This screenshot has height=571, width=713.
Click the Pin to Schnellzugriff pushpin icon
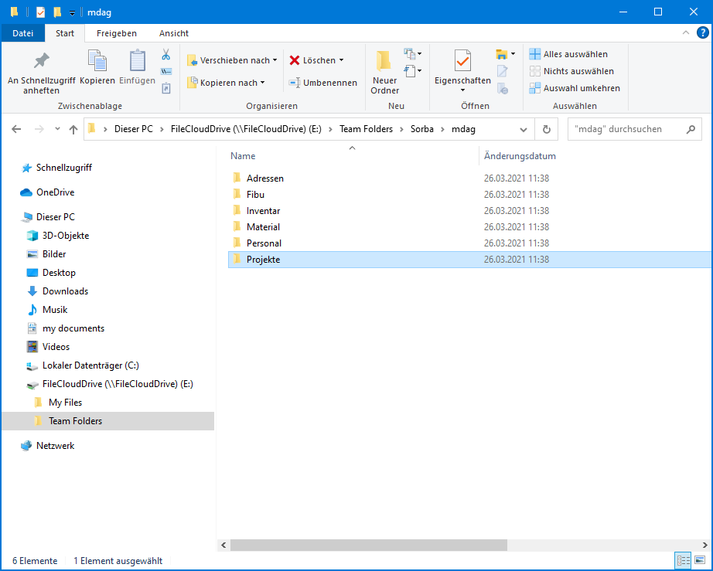click(42, 61)
